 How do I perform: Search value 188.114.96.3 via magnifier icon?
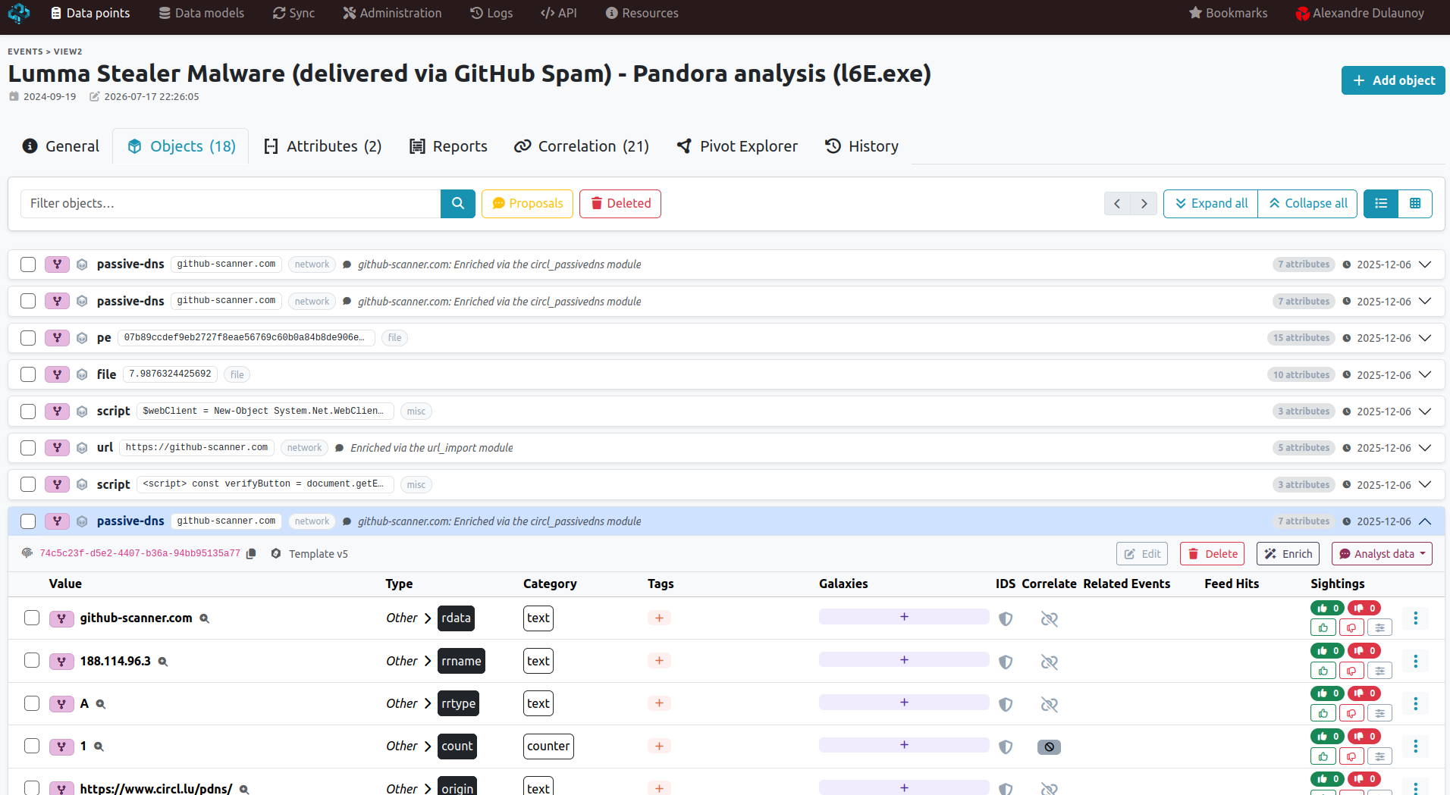(162, 662)
